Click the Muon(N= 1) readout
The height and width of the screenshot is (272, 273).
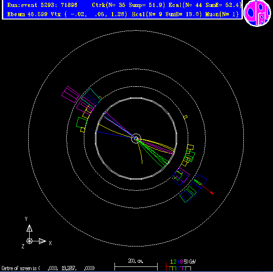coord(222,14)
